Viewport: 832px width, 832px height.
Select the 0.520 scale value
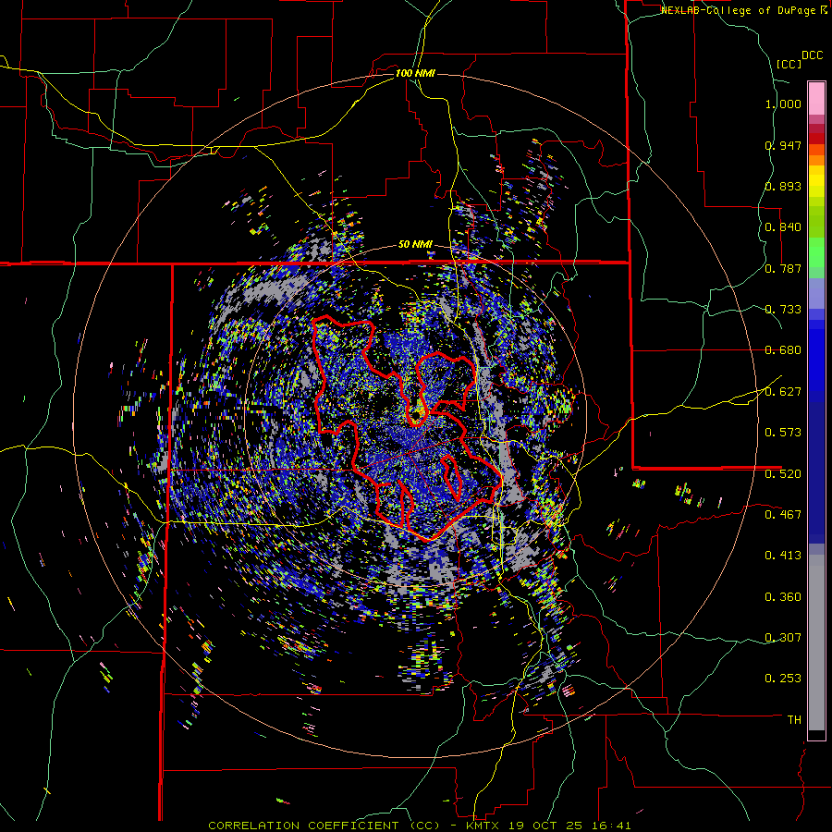(x=783, y=474)
